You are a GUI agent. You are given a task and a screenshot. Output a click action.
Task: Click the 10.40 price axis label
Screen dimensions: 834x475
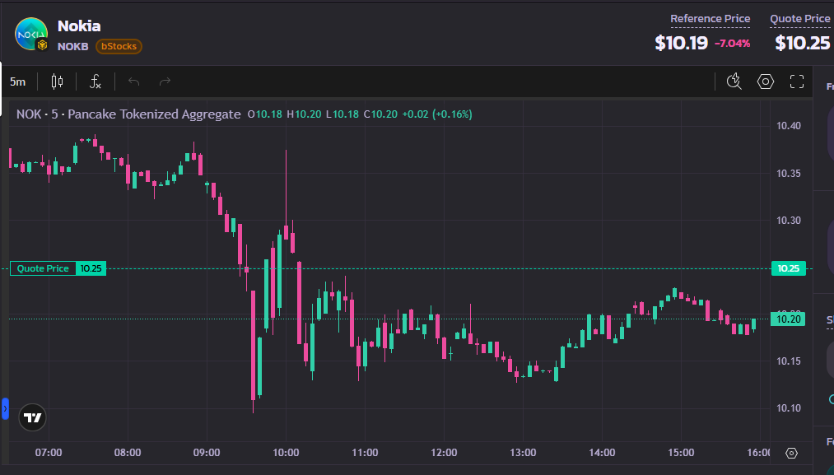pyautogui.click(x=788, y=126)
